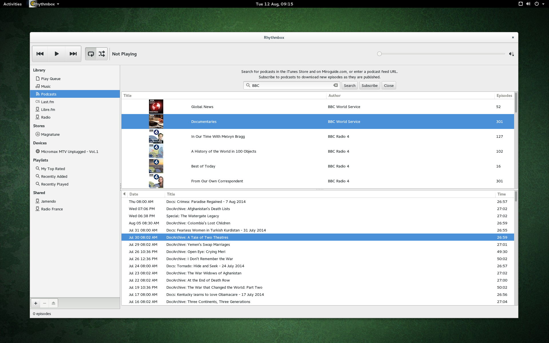The height and width of the screenshot is (343, 549).
Task: Open Activities overview
Action: point(13,4)
